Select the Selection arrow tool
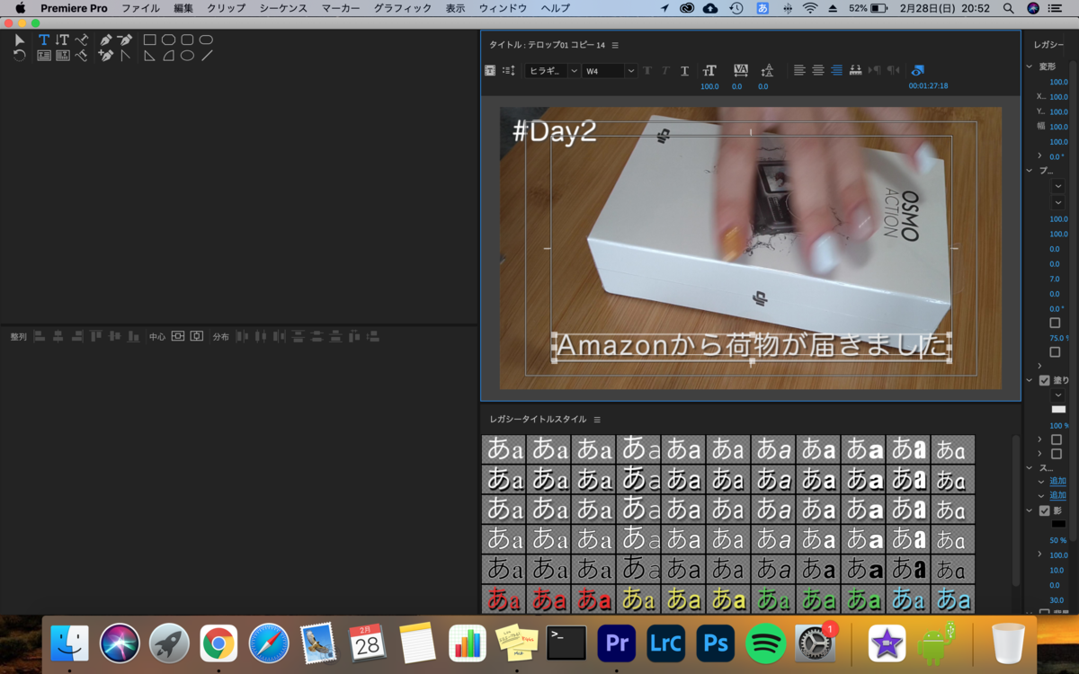Viewport: 1079px width, 674px height. (x=20, y=40)
